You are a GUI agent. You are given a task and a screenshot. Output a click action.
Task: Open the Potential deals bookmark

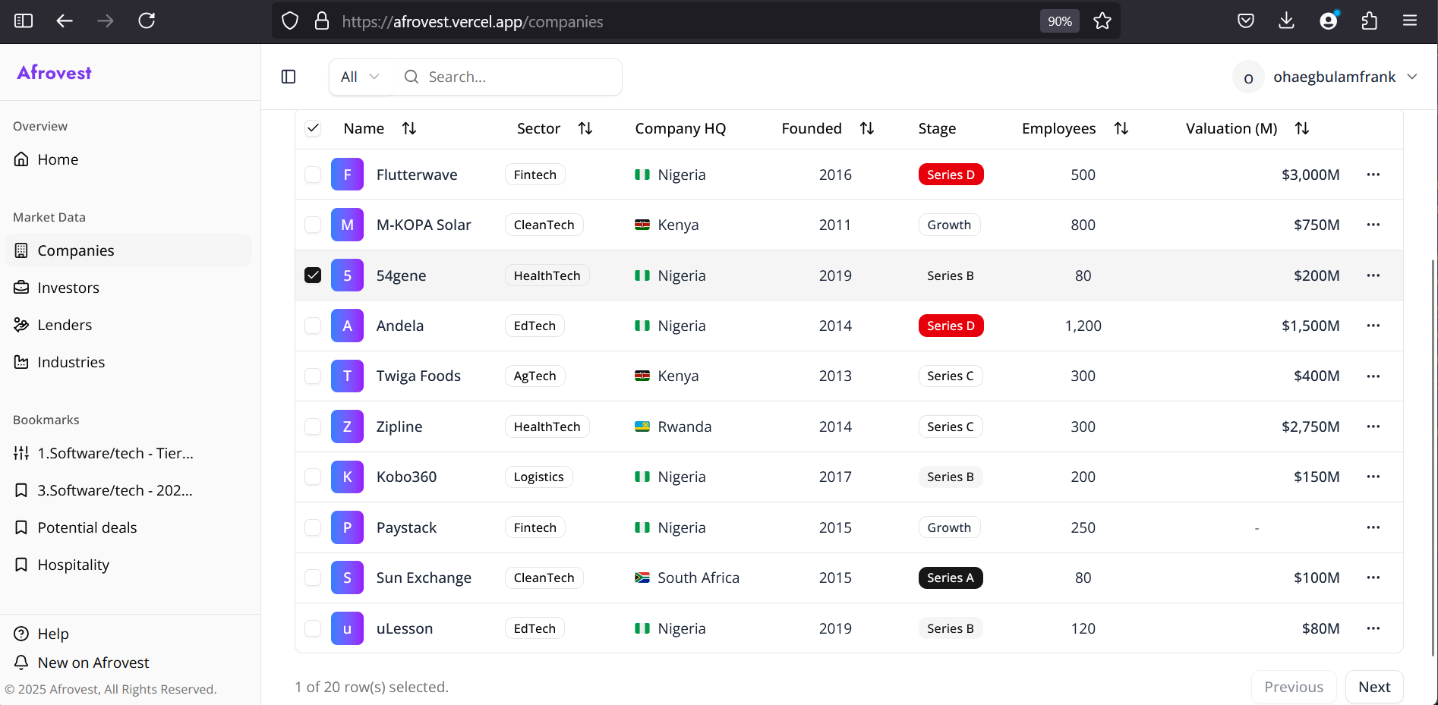tap(87, 527)
